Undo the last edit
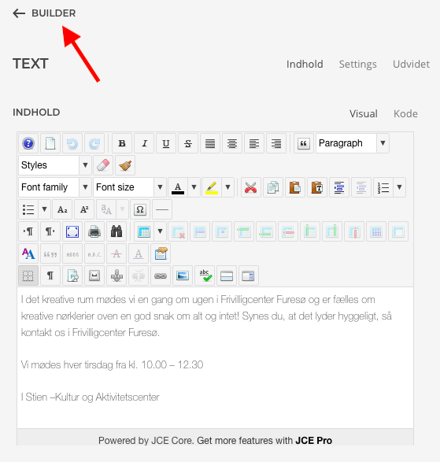Screen dimensions: 440x462 72,143
